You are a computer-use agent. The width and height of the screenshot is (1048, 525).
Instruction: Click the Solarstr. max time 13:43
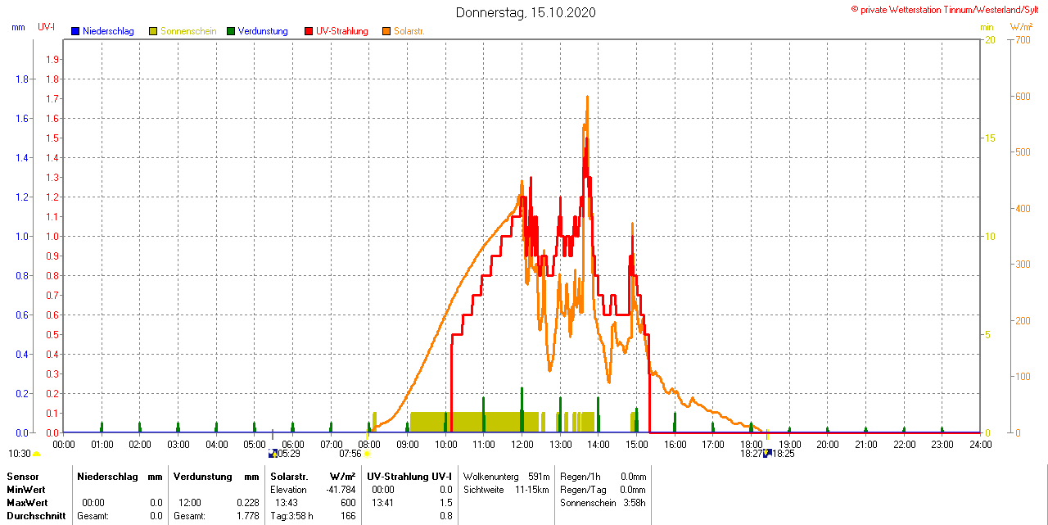(x=286, y=503)
